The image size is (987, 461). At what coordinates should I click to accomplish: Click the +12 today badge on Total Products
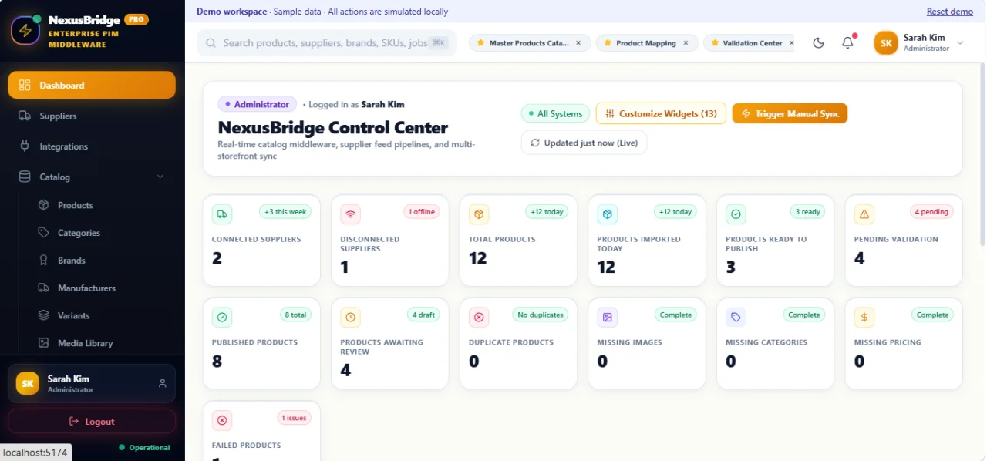coord(547,212)
